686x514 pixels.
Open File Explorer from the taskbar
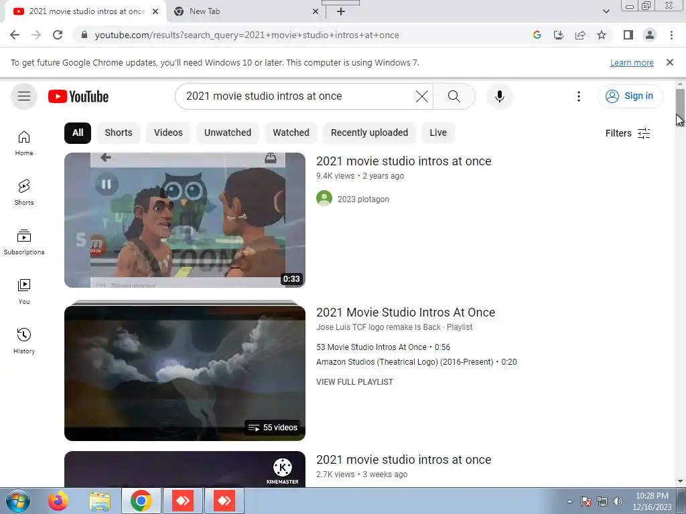[100, 501]
